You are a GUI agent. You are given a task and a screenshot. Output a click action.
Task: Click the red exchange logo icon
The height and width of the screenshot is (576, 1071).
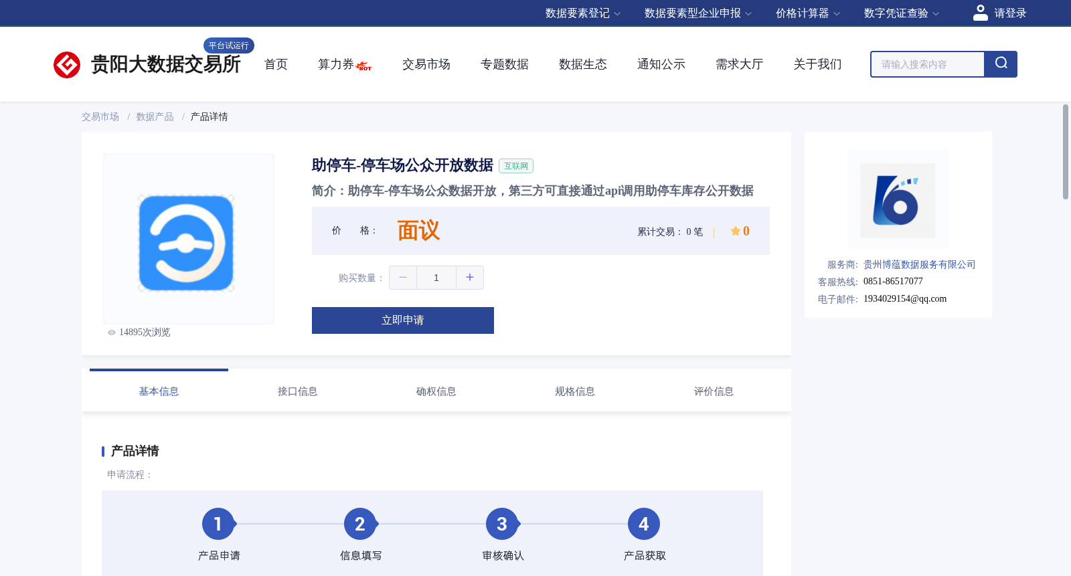[x=67, y=64]
